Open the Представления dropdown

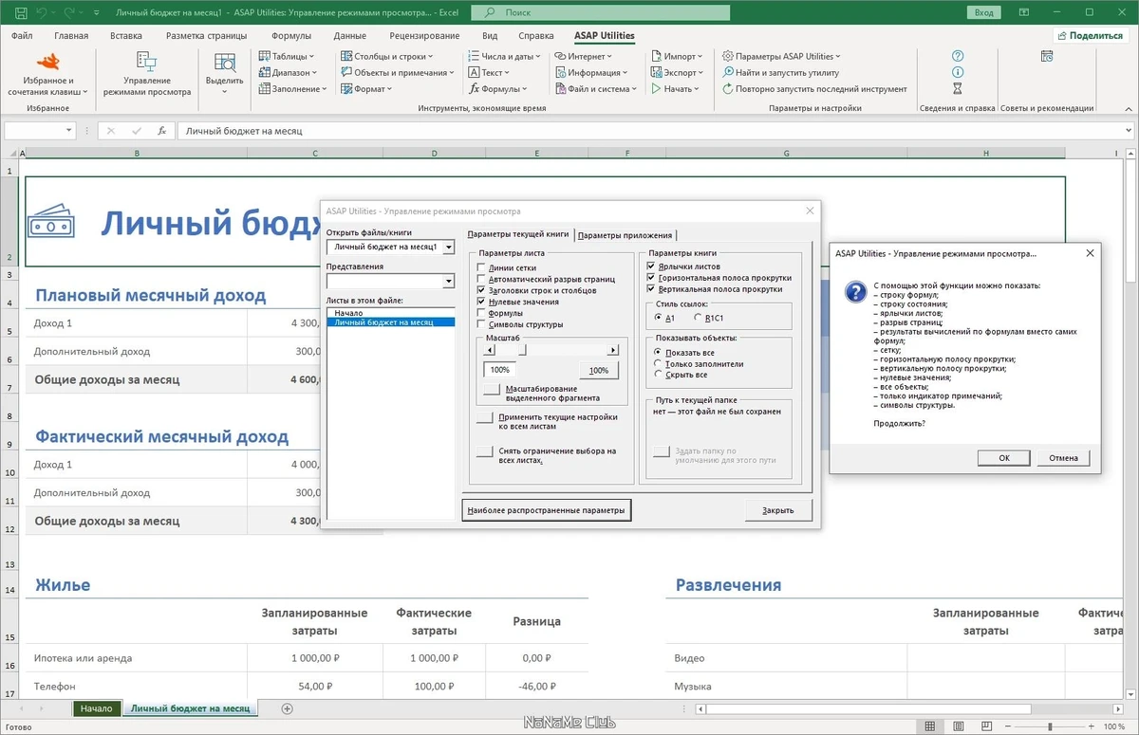point(449,281)
